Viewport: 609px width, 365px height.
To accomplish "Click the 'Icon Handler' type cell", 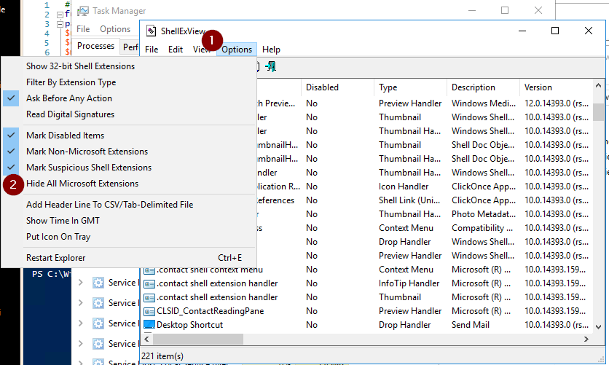I will pos(404,187).
